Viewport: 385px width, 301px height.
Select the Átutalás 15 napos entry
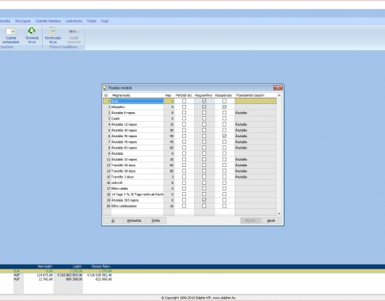pyautogui.click(x=137, y=124)
